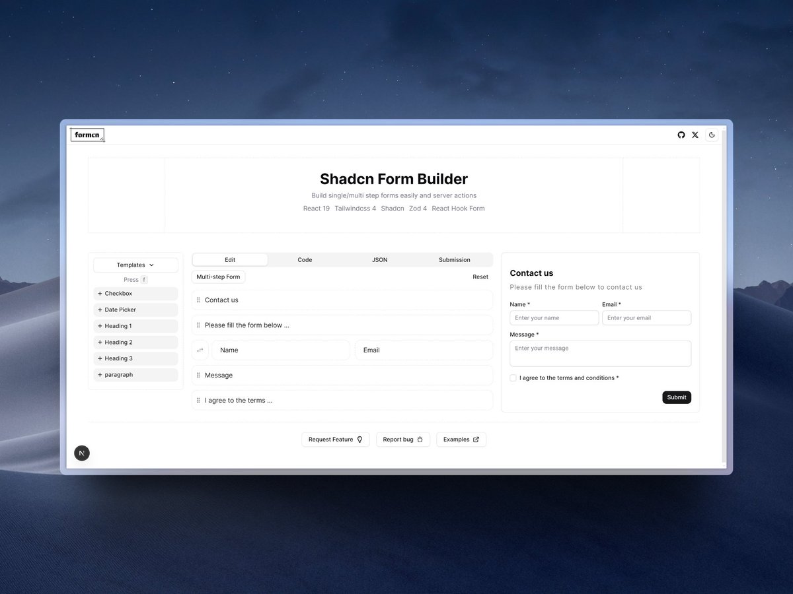The height and width of the screenshot is (594, 793).
Task: Click the plus icon beside Heading 2
Action: click(100, 343)
